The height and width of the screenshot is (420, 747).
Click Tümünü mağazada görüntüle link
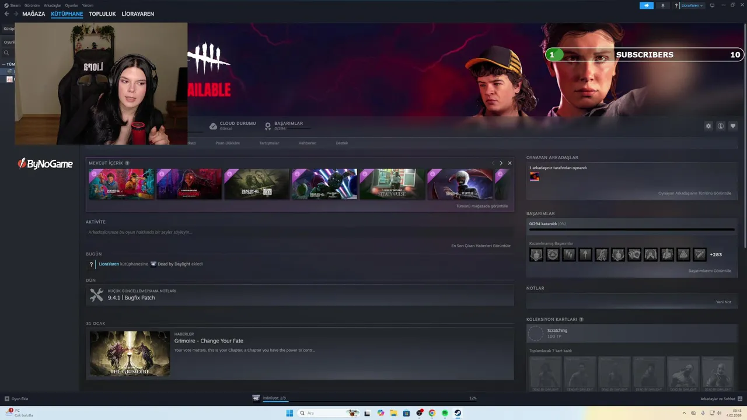tap(482, 206)
